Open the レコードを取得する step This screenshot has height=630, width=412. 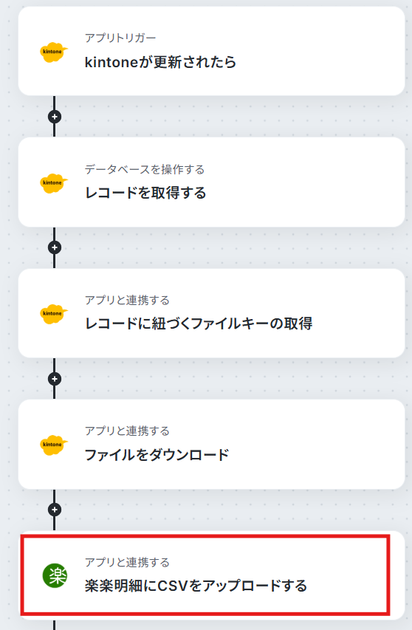click(x=212, y=182)
